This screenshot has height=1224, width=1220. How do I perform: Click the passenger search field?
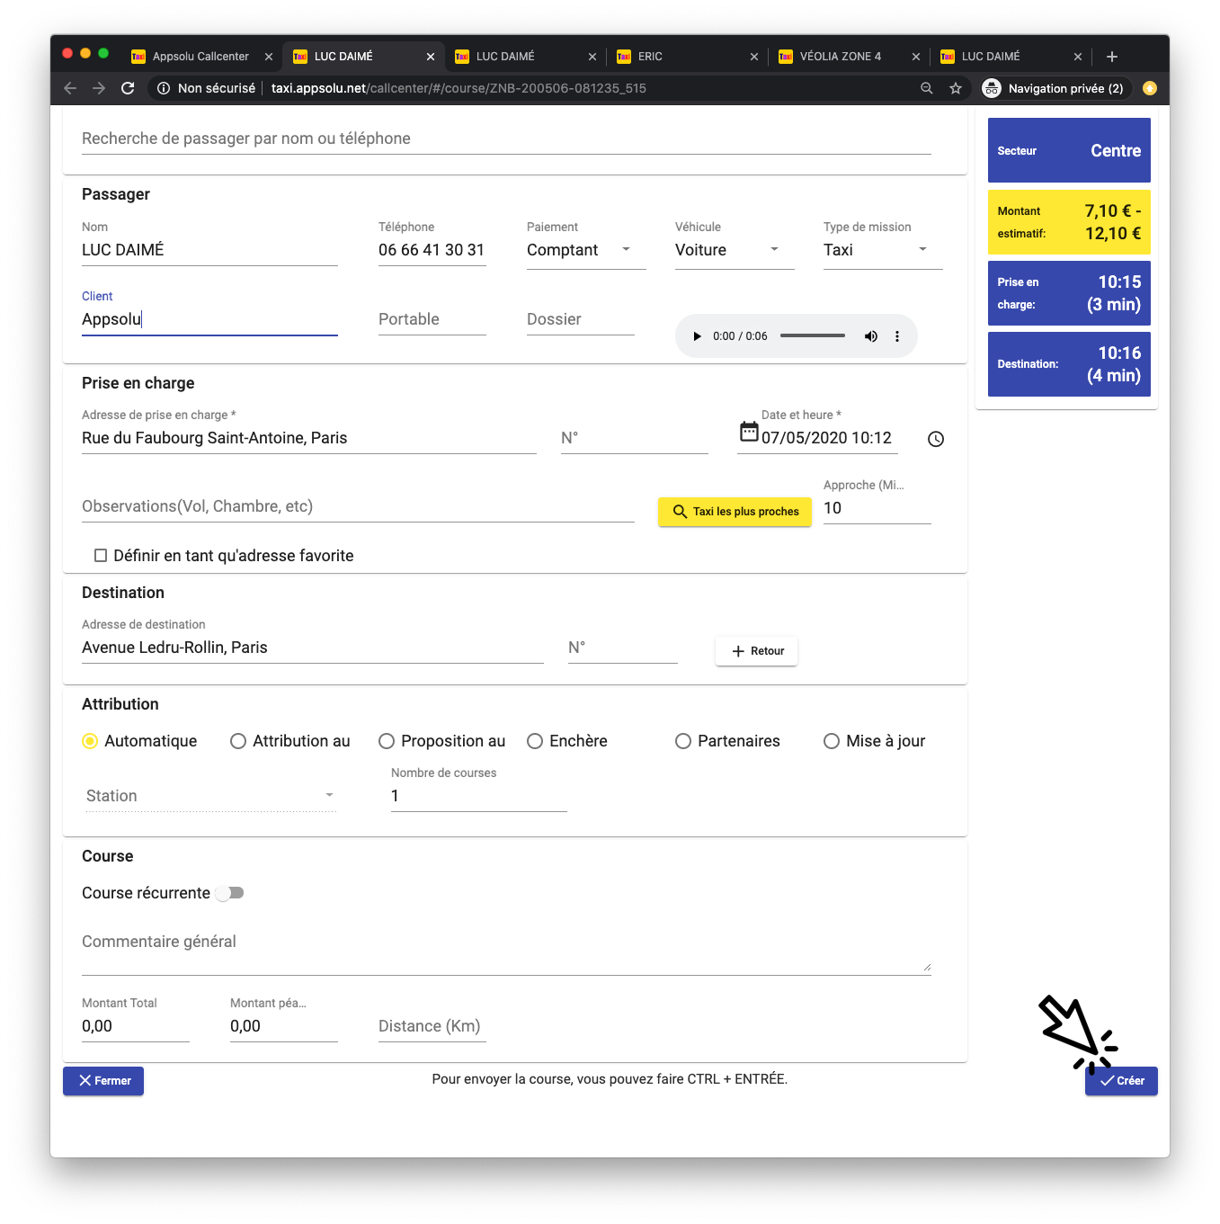pos(506,138)
